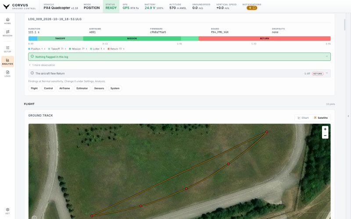Open the Setup sidebar icon
The height and width of the screenshot is (219, 351).
pos(7,49)
